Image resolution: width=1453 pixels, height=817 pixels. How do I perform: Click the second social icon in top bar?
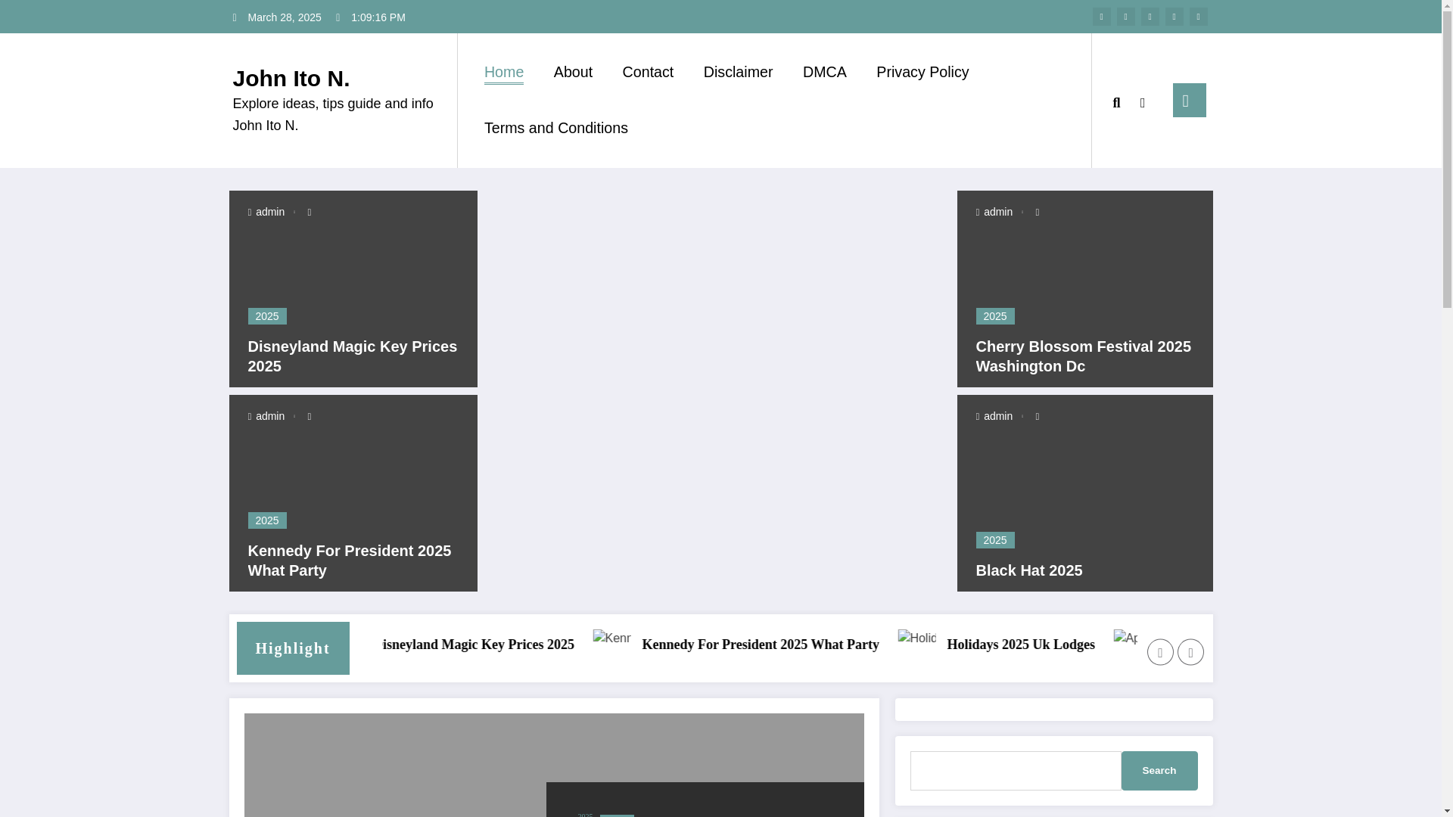click(x=1125, y=17)
